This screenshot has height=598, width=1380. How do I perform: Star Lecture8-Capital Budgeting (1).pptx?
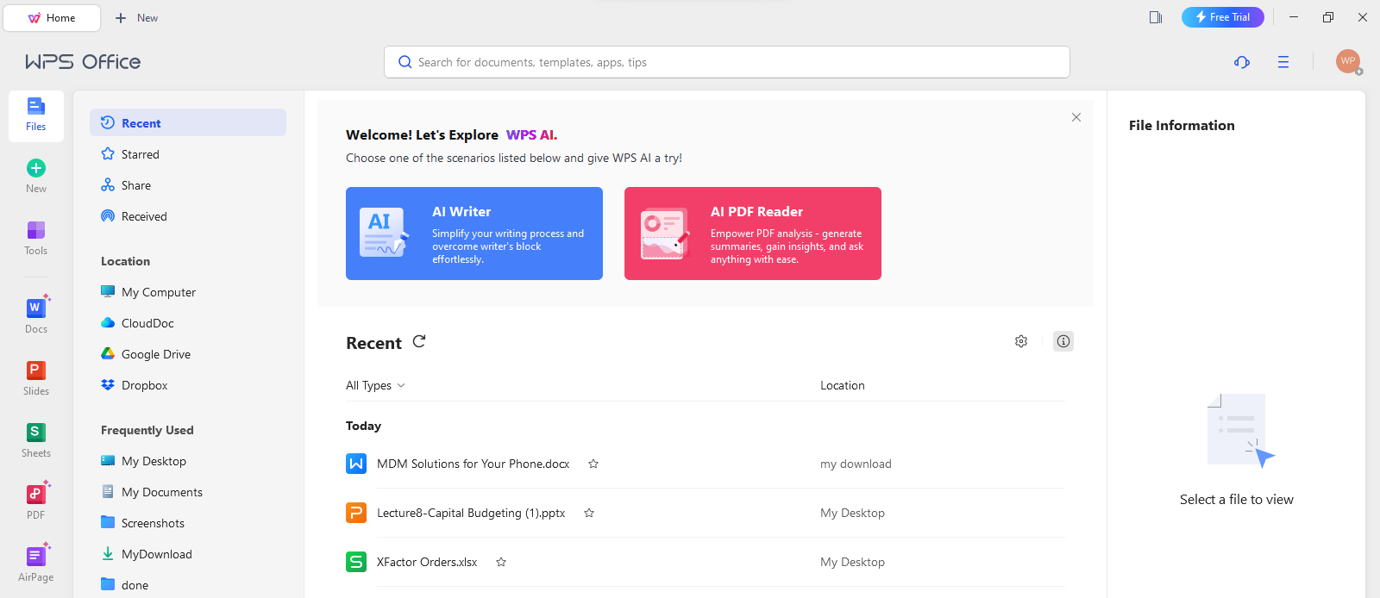tap(589, 513)
